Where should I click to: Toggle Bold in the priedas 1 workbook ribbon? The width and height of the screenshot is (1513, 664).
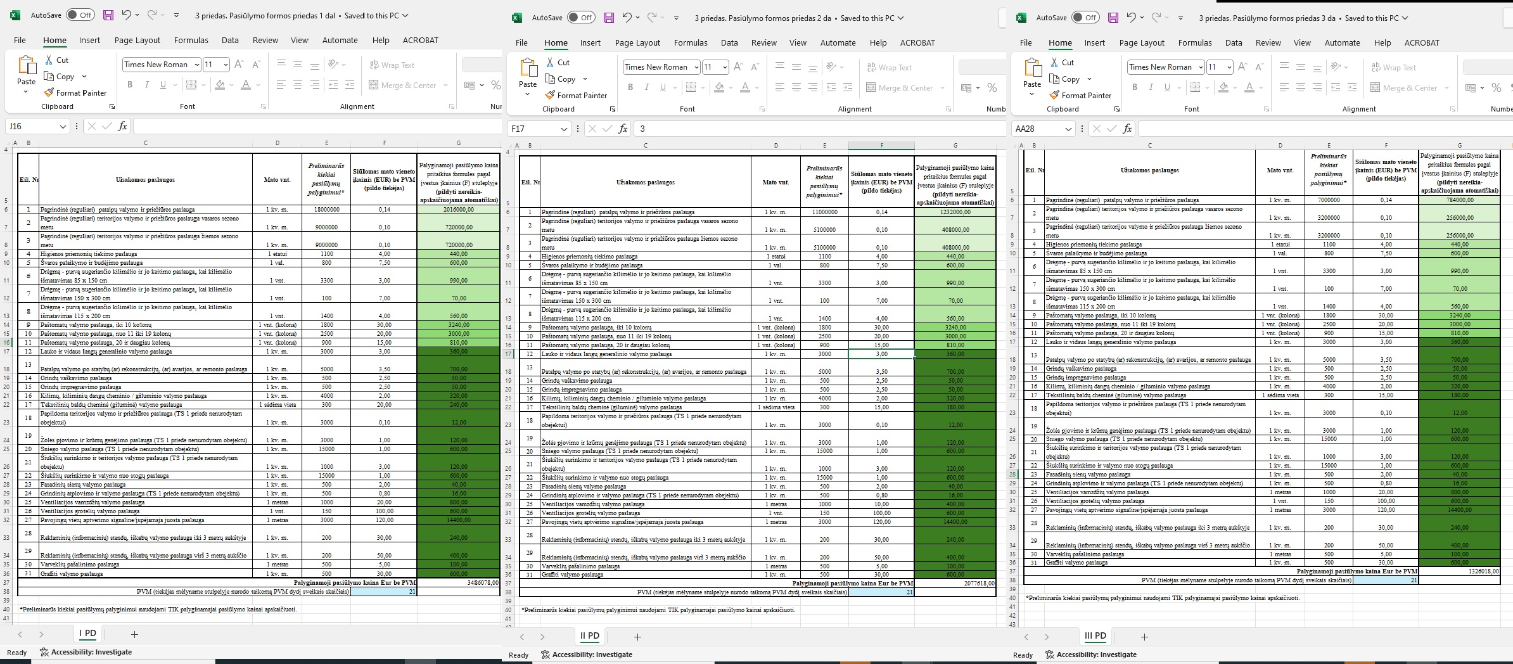tap(130, 85)
